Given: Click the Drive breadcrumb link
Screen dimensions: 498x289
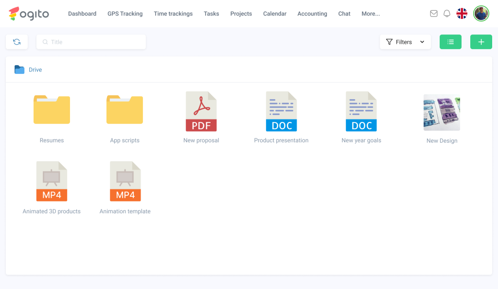Looking at the screenshot, I should pyautogui.click(x=35, y=70).
